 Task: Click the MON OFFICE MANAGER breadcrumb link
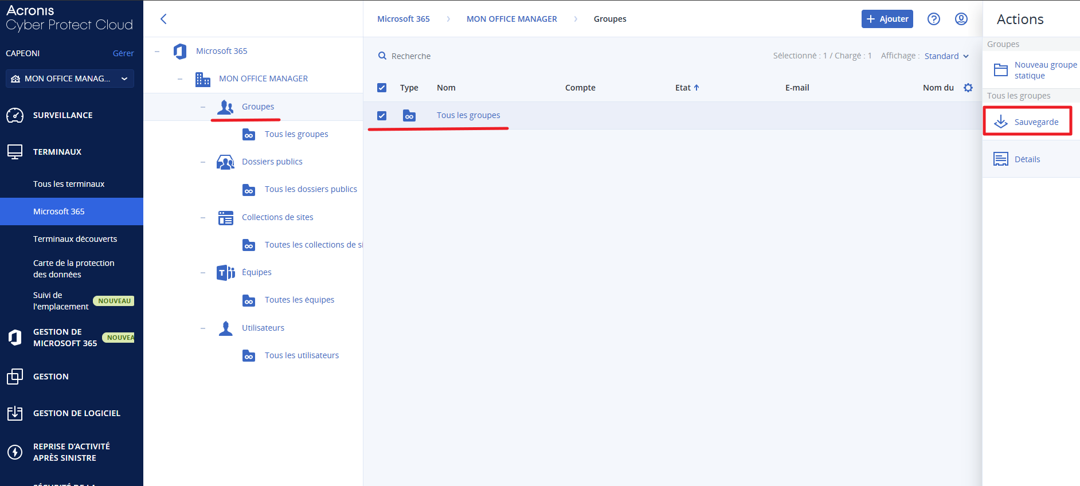(x=512, y=19)
